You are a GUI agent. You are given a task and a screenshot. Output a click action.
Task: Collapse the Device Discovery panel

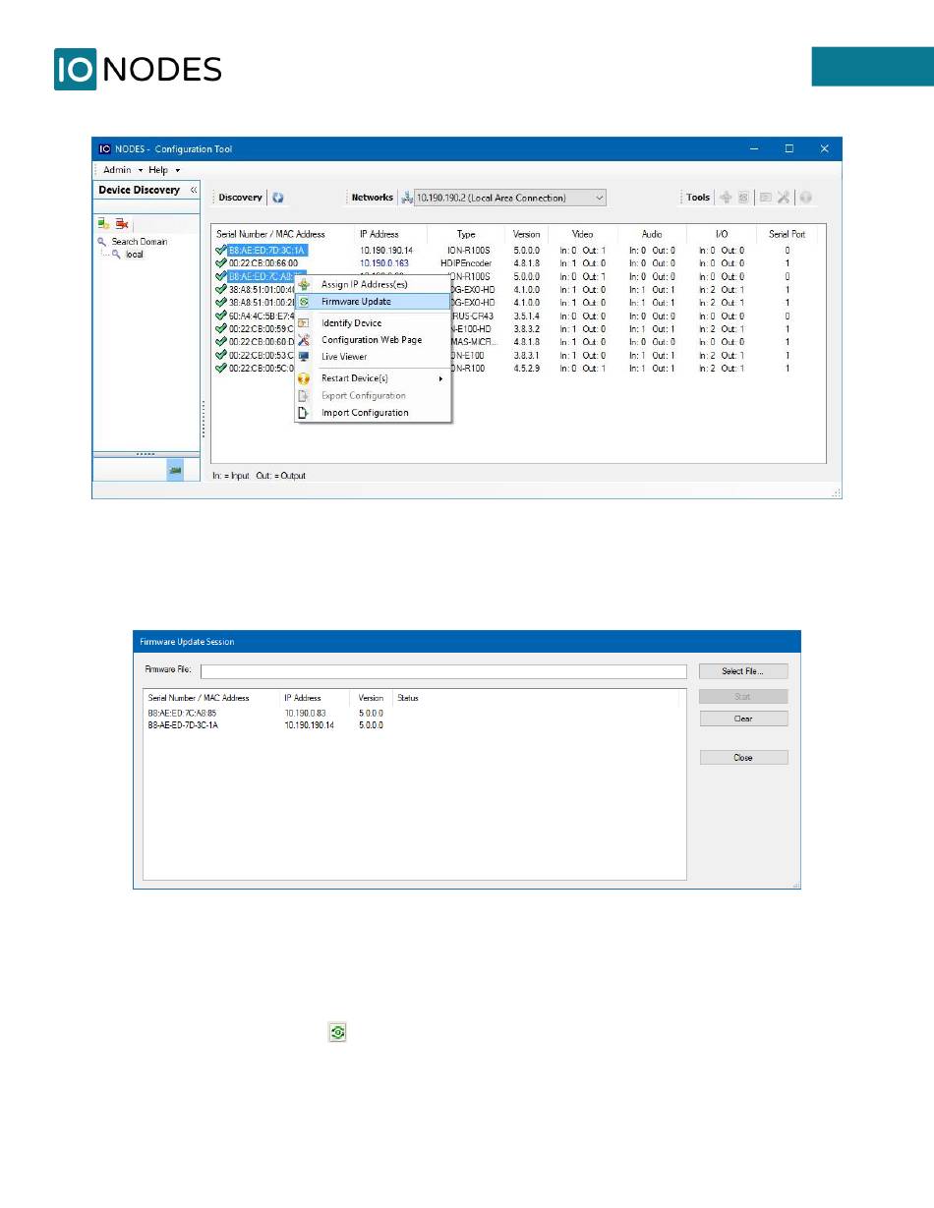(x=194, y=191)
